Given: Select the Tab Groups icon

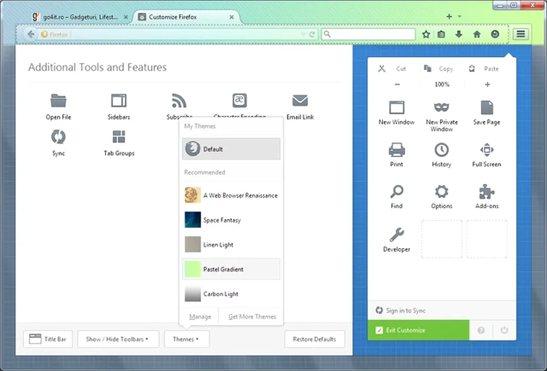Looking at the screenshot, I should tap(118, 137).
